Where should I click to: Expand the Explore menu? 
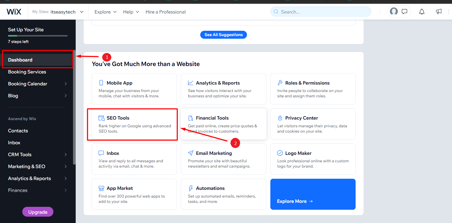point(105,12)
